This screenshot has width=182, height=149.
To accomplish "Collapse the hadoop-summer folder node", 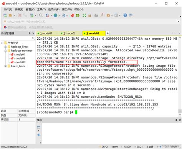I will (x=5, y=51).
